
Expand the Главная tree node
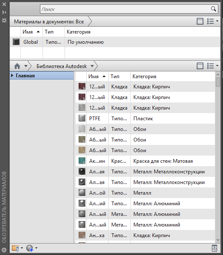point(12,76)
